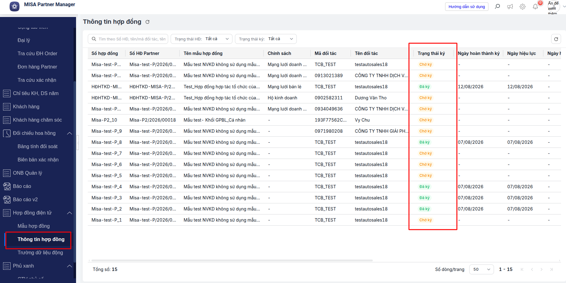Viewport: 566px width, 283px height.
Task: Click the Tổng số: 15 total label
Action: (105, 269)
